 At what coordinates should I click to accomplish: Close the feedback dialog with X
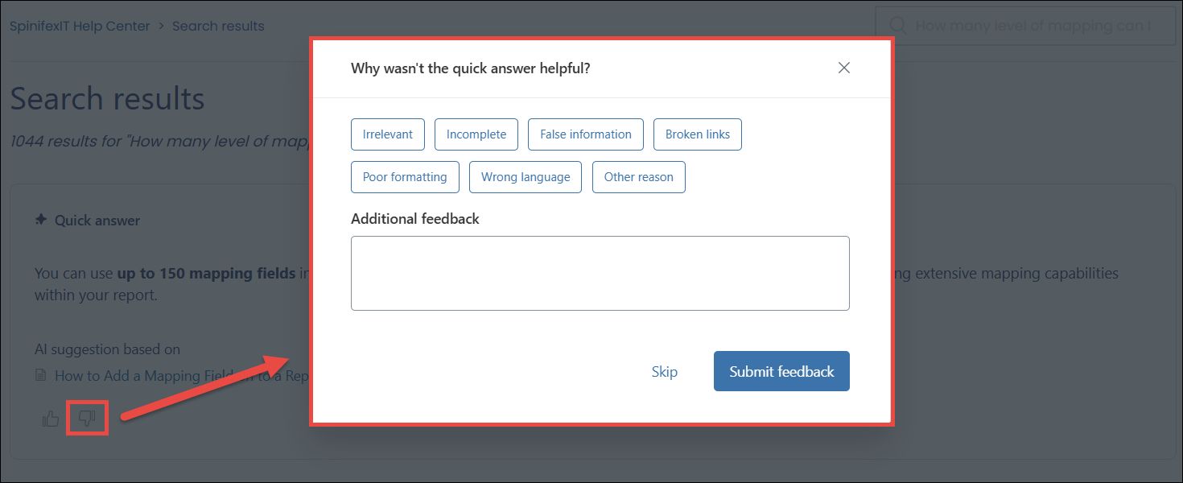click(x=844, y=68)
